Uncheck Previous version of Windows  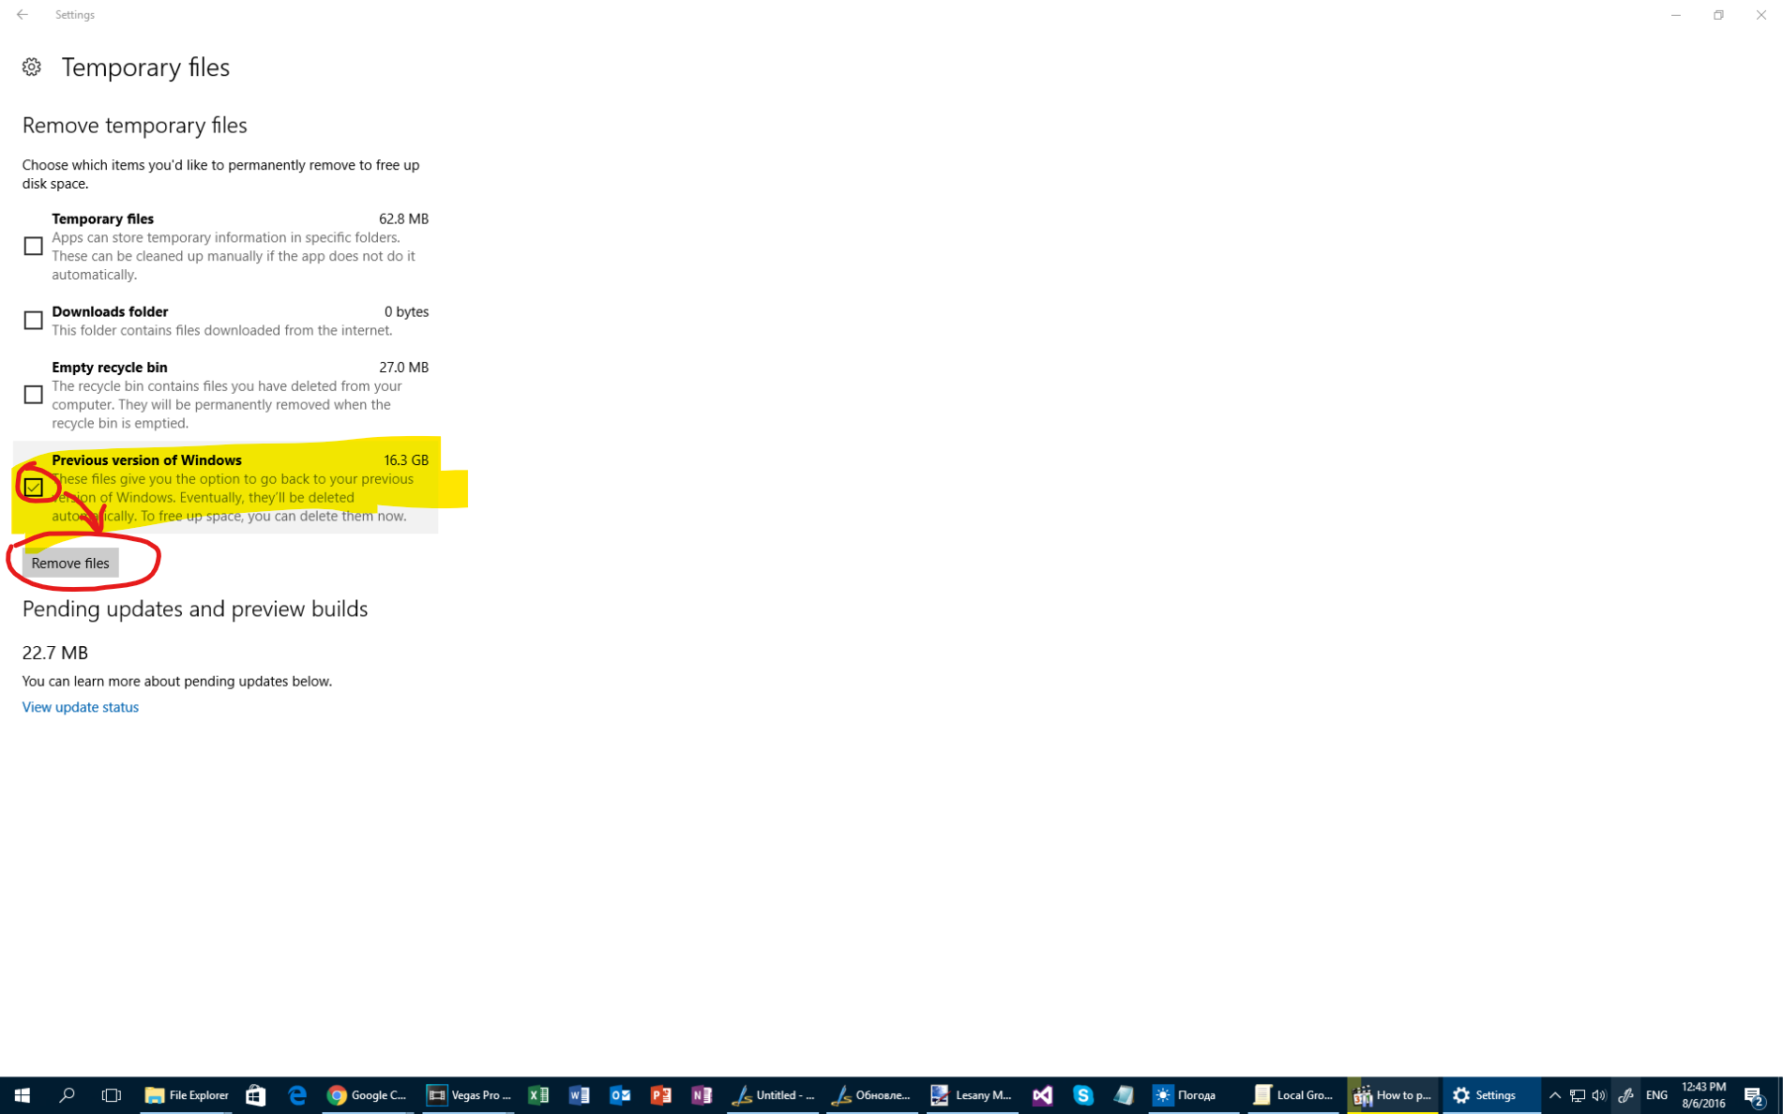click(34, 488)
